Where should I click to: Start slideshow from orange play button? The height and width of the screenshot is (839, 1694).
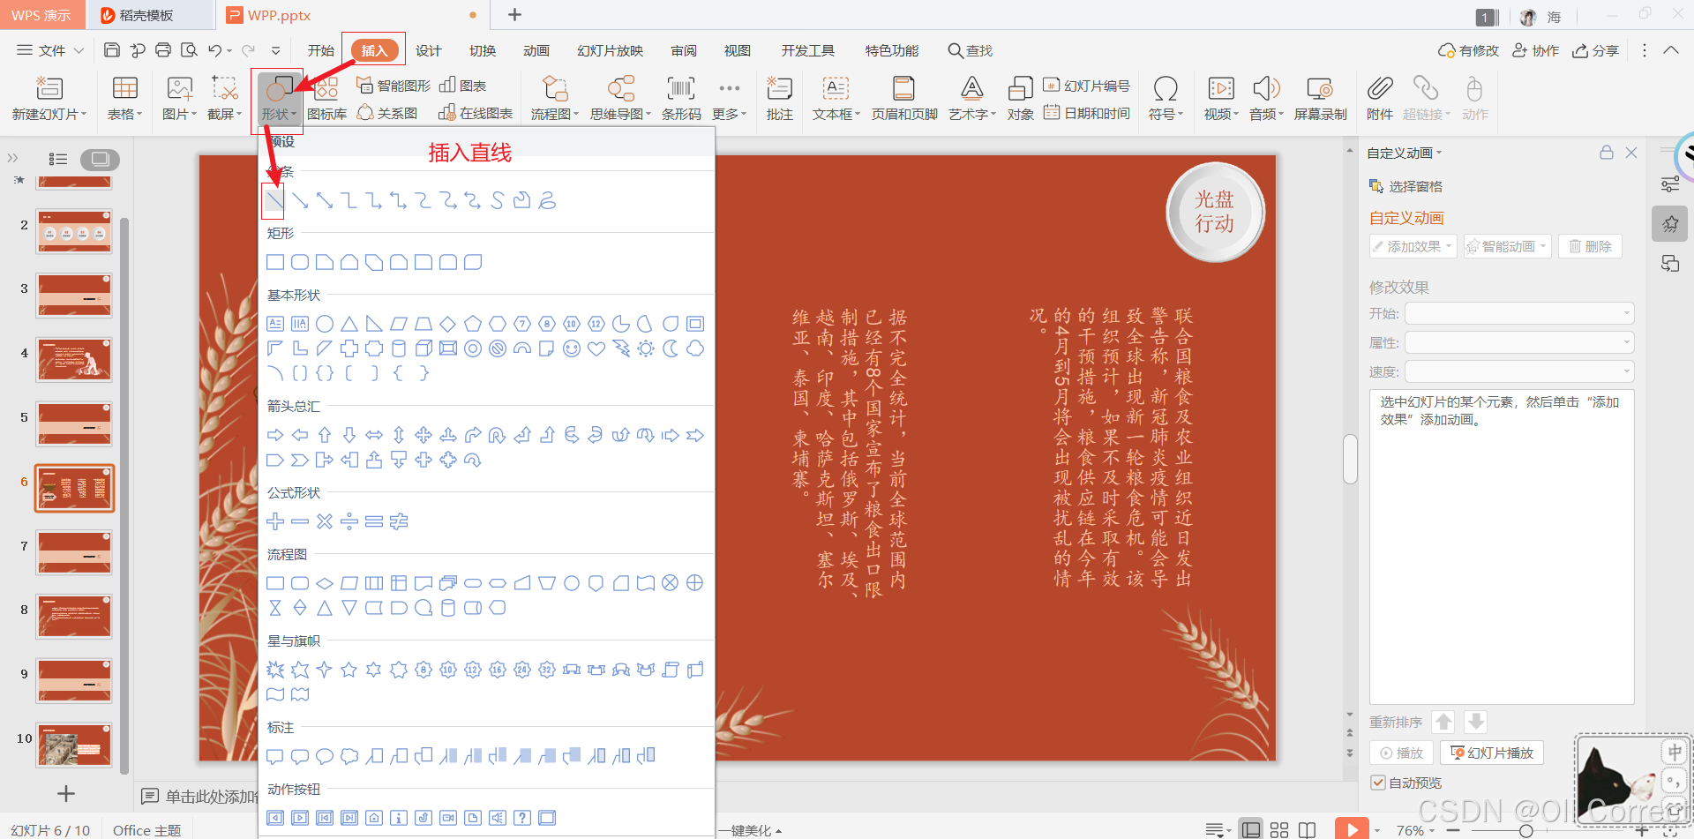(1352, 829)
